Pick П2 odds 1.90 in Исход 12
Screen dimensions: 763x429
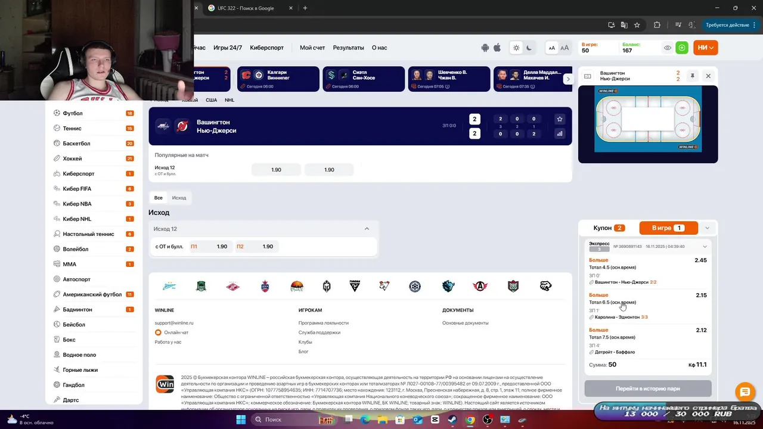pyautogui.click(x=256, y=247)
